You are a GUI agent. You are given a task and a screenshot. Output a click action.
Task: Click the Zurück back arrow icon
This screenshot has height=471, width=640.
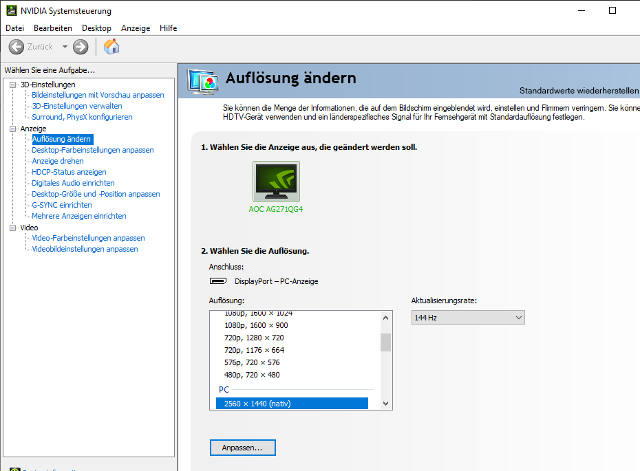pyautogui.click(x=17, y=47)
